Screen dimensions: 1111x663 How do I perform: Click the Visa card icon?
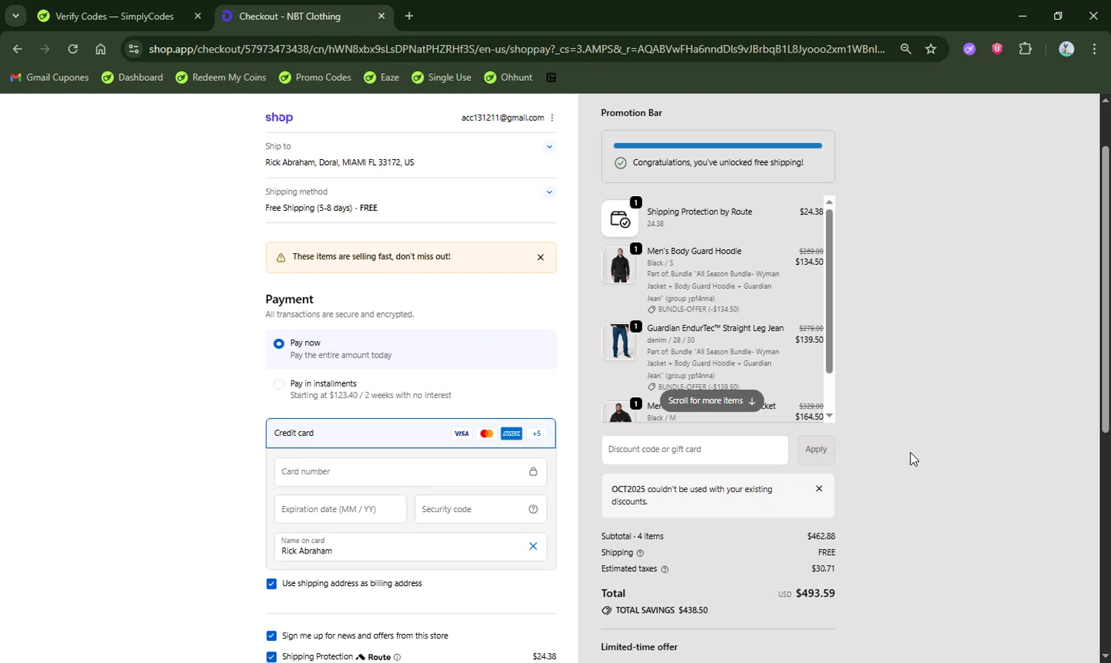[x=461, y=434]
